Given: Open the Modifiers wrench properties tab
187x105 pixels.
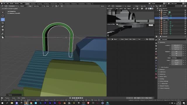Looking at the screenshot, I should point(156,60).
